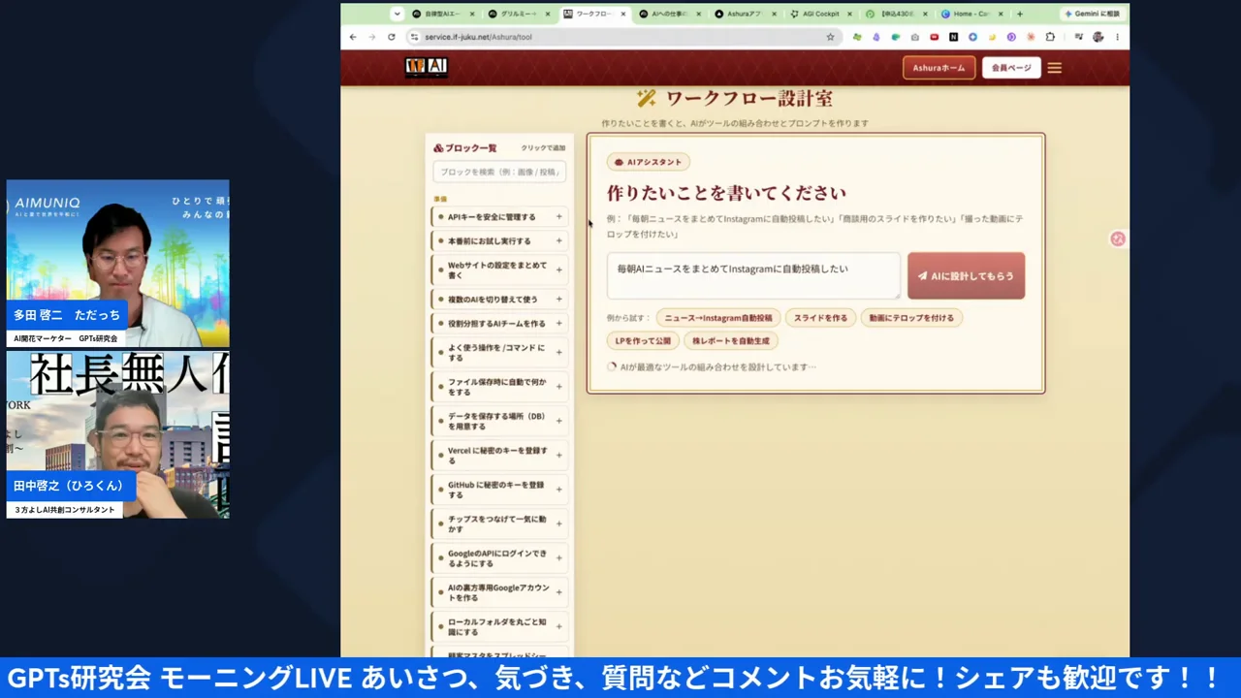Select the '株レポートを自動生成' example chip
The image size is (1241, 698).
pyautogui.click(x=731, y=341)
